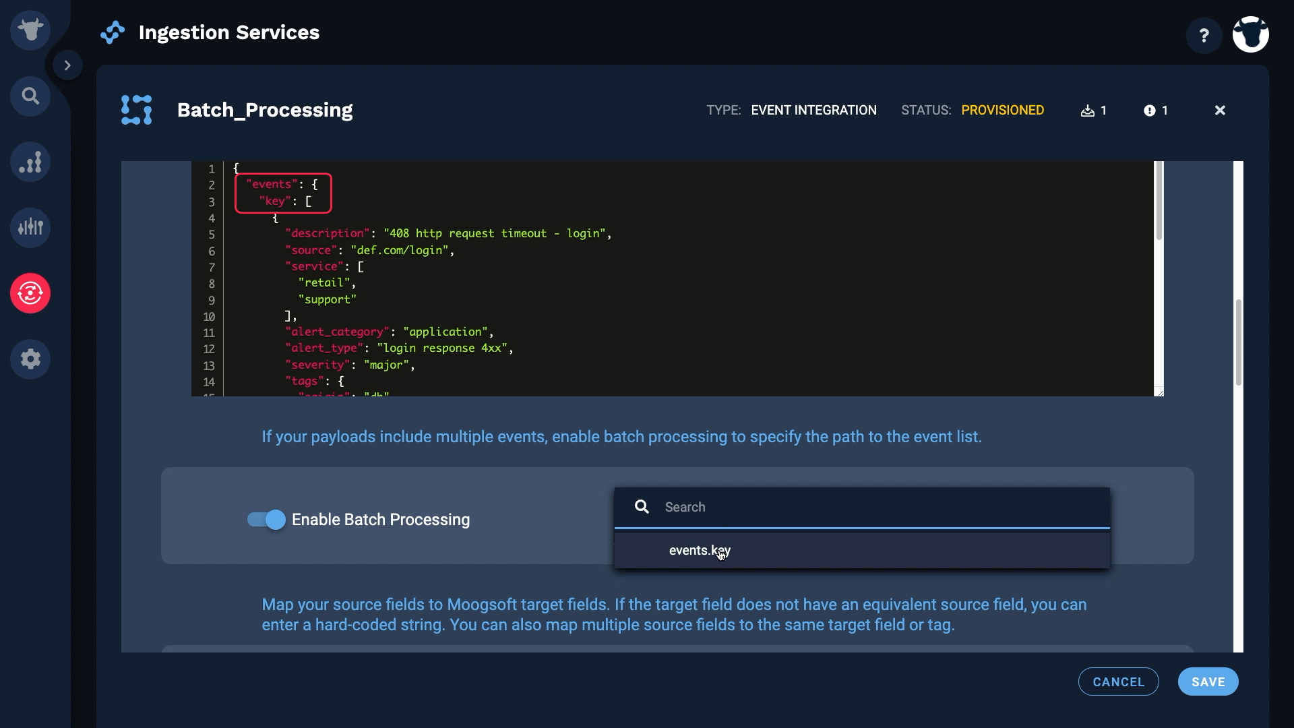1294x728 pixels.
Task: Click the TYPE: label in the header
Action: (724, 111)
